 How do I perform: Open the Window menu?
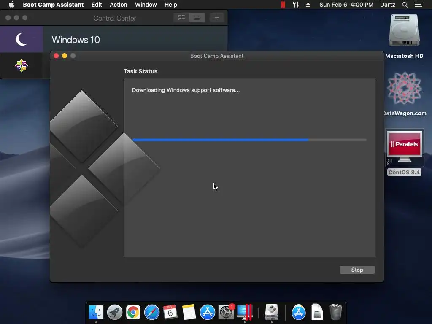pos(146,5)
